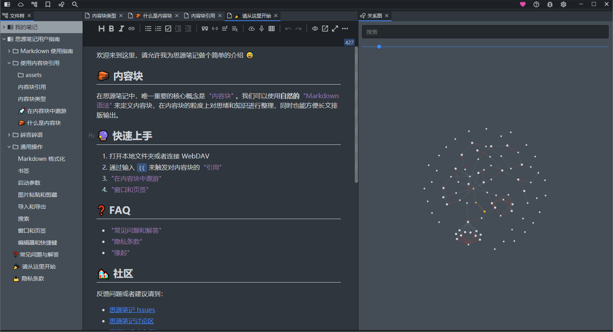Focus the 搜索 field in the graph panel
613x332 pixels.
485,32
